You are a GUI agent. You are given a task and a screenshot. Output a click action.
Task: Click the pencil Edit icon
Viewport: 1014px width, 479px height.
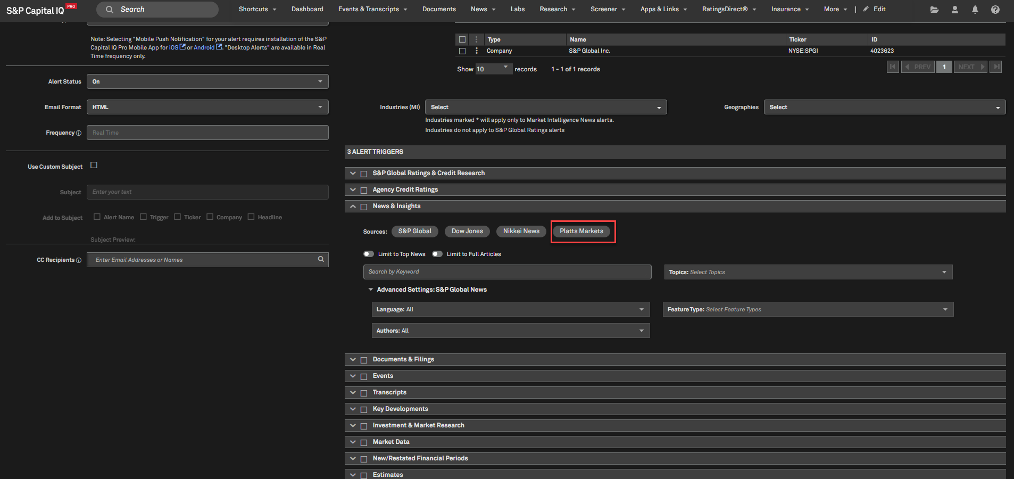866,9
